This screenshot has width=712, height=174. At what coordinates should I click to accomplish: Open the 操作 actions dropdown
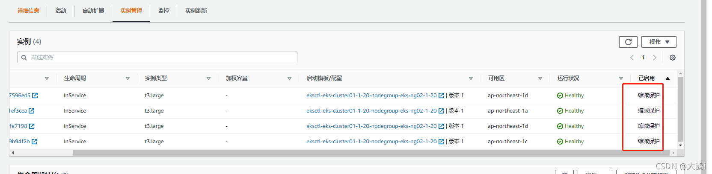coord(659,42)
